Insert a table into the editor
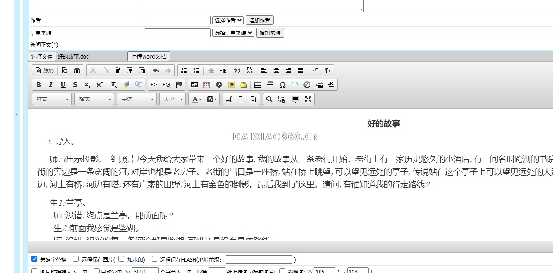 (x=258, y=85)
